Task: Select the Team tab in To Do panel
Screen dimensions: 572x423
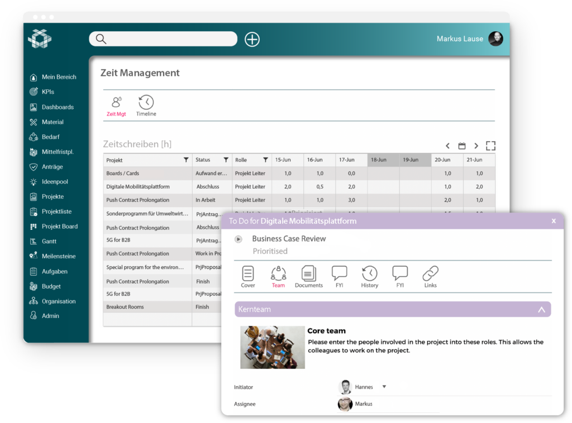Action: 278,277
